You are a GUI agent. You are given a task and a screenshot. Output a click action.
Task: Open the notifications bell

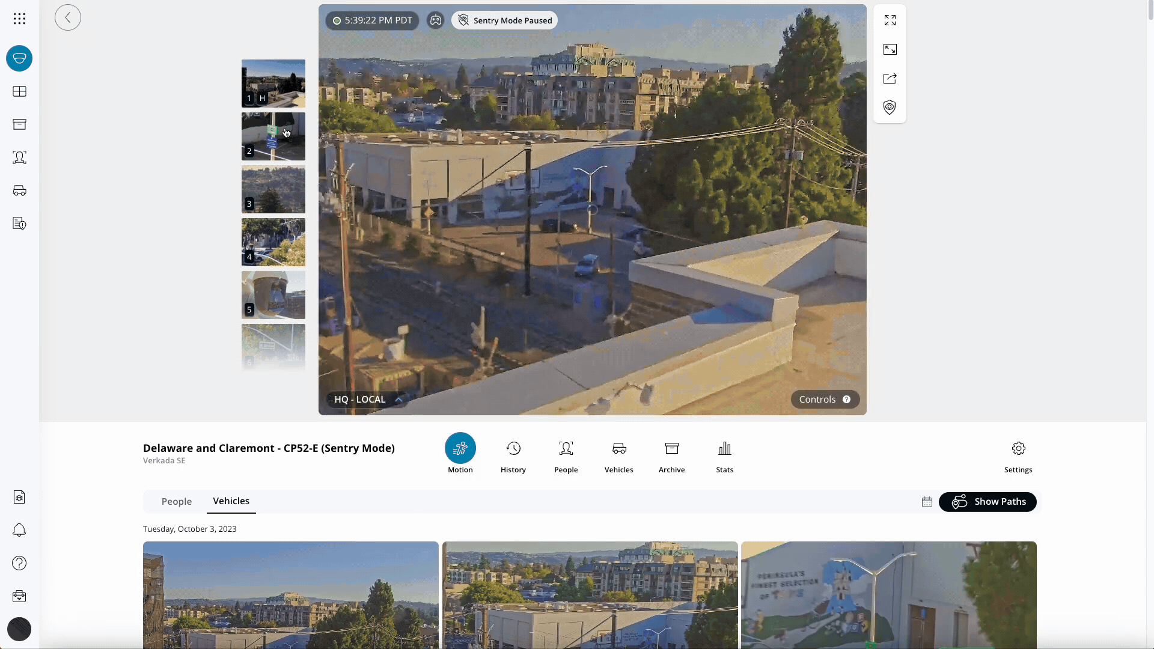(x=19, y=530)
